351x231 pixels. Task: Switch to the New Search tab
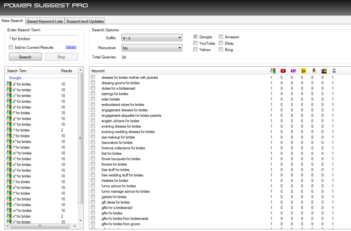point(13,21)
